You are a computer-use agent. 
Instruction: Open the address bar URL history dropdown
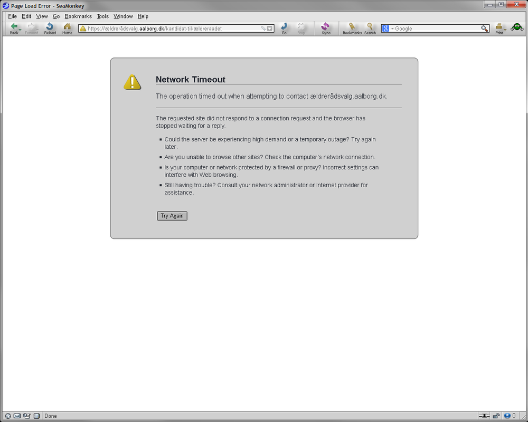click(270, 28)
